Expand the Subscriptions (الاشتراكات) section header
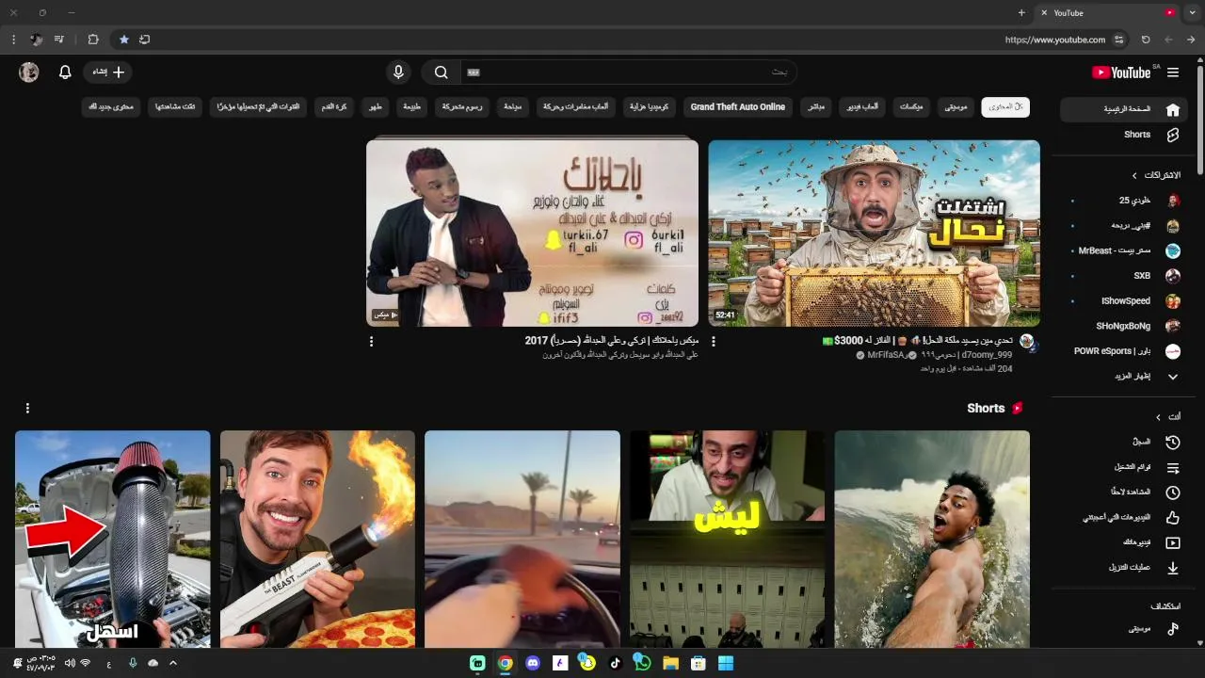Viewport: 1205px width, 678px height. point(1156,175)
